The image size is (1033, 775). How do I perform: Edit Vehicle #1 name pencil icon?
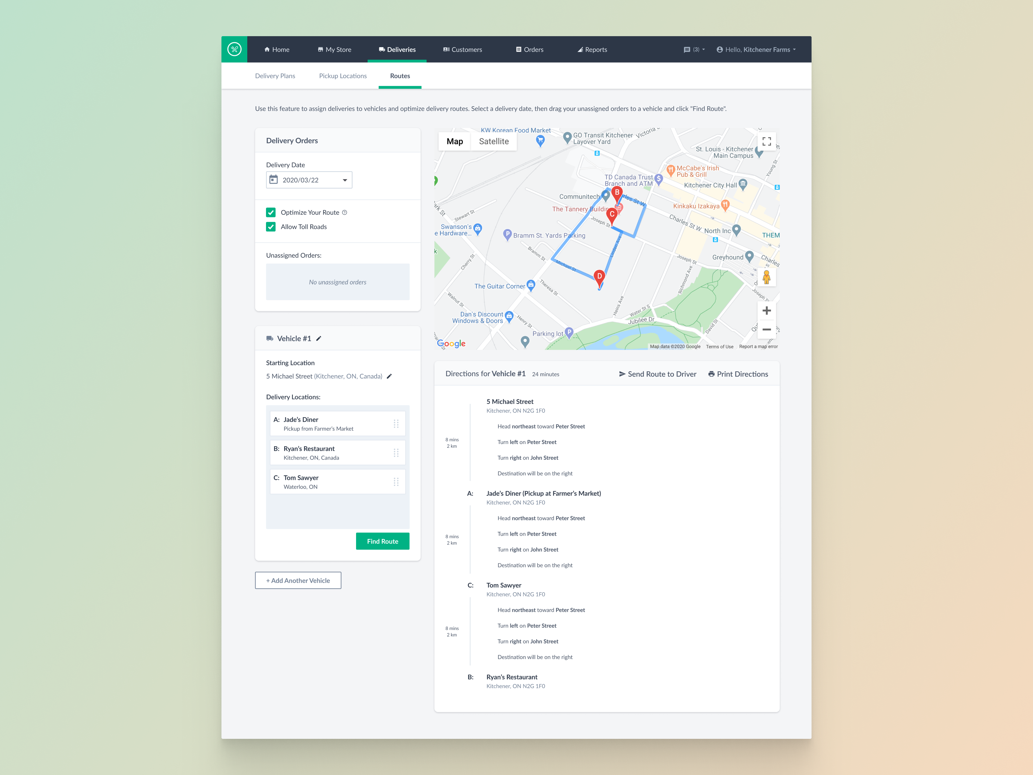pos(319,339)
